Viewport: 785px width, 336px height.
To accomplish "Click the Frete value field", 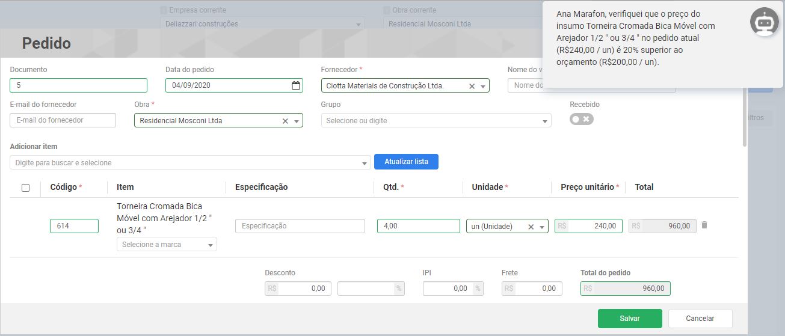I will [532, 289].
